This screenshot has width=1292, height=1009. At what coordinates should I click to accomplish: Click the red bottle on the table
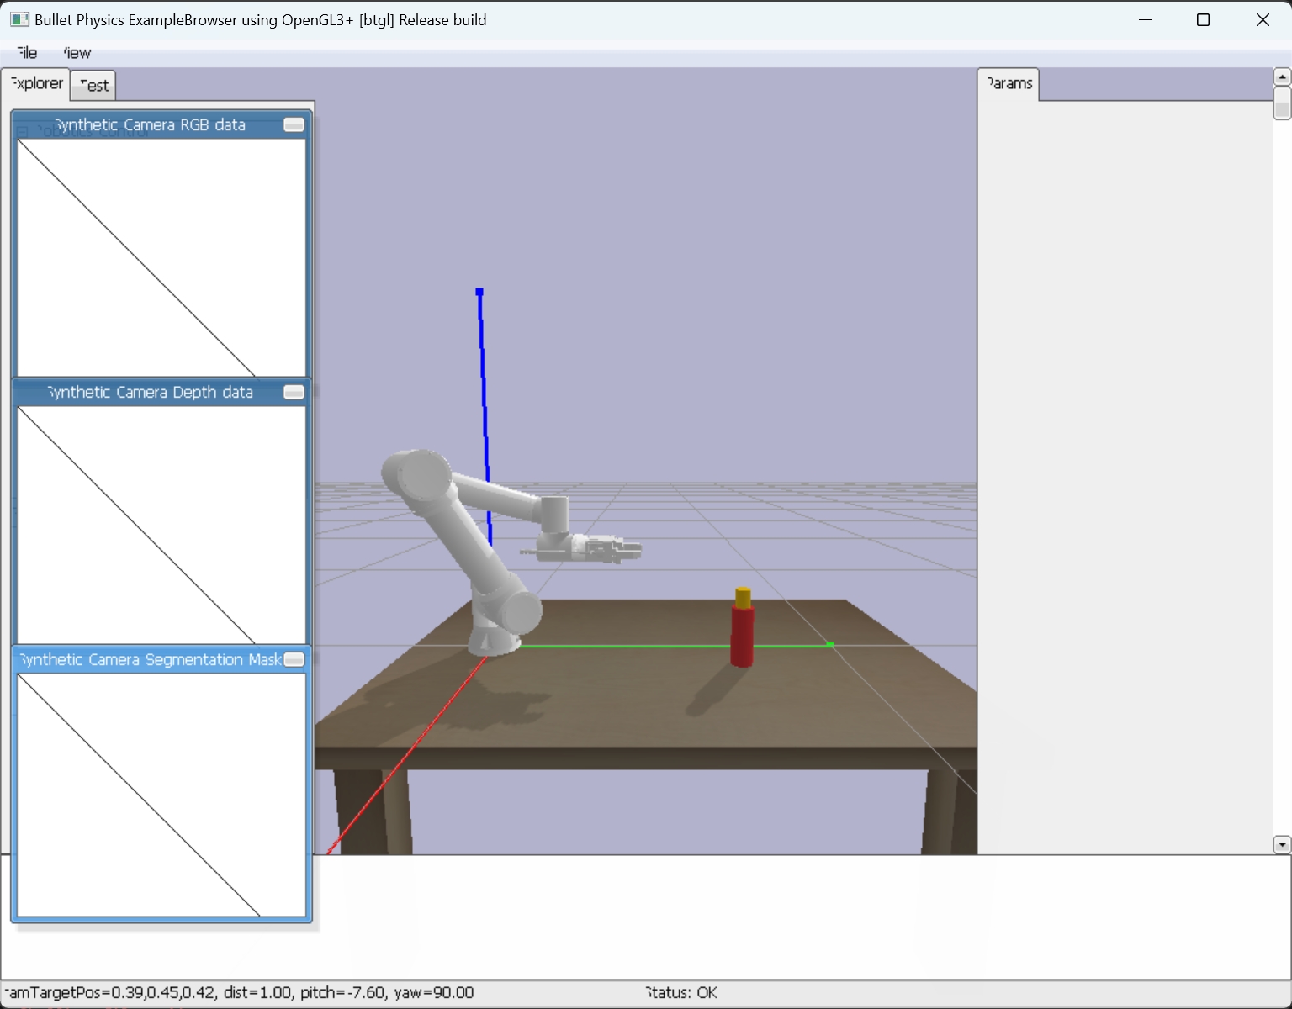(742, 627)
